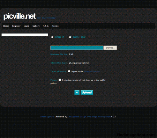Click the 'gif,jpg,jpeg,png,bmp' allowed types text

[x=79, y=63]
